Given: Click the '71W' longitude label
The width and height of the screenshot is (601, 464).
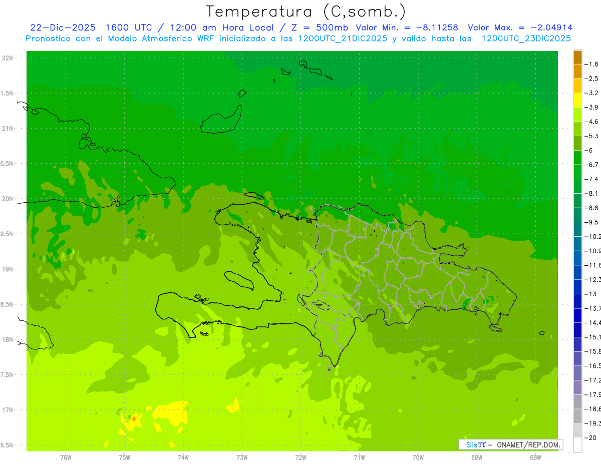Looking at the screenshot, I should (359, 457).
